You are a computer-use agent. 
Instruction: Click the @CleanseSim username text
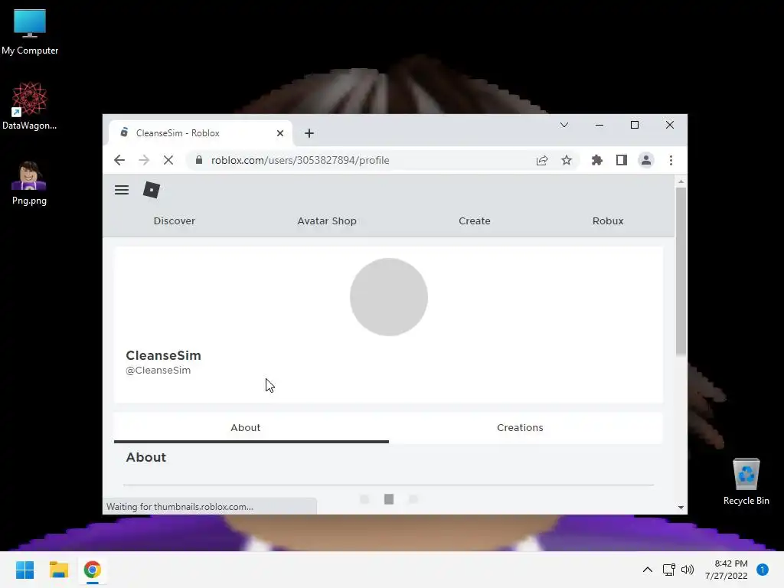pos(158,371)
